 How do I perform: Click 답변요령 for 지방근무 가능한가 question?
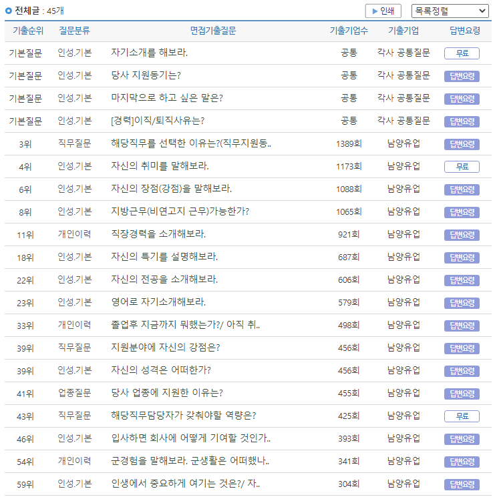pos(462,212)
